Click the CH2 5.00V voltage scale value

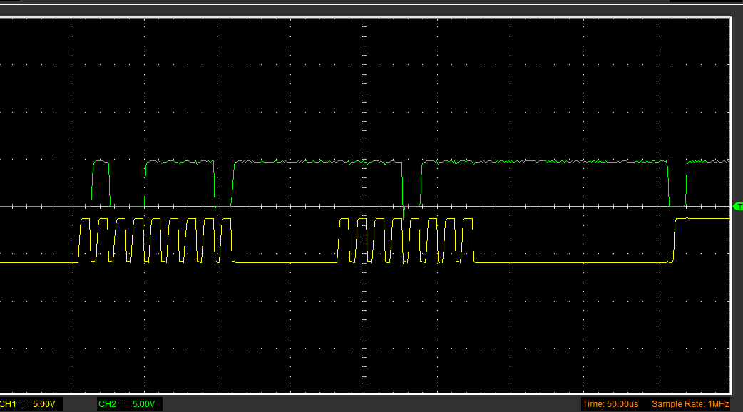pos(144,404)
